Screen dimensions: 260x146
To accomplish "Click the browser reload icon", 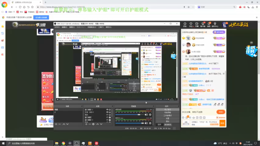I will pos(20,7).
